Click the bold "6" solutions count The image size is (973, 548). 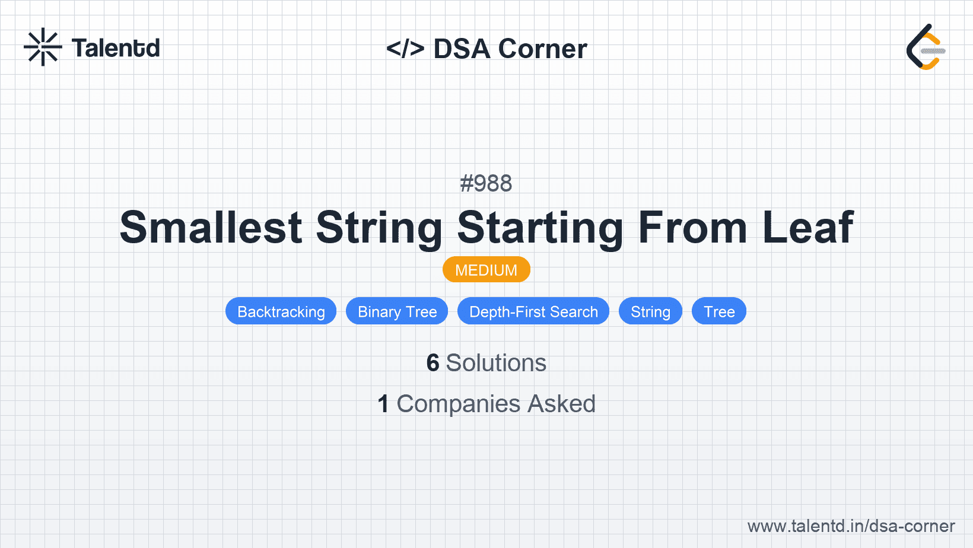click(433, 363)
